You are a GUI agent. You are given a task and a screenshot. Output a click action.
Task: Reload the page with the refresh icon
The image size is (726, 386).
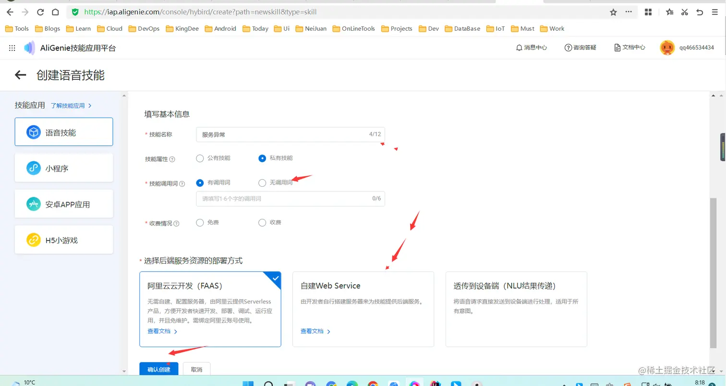click(40, 12)
